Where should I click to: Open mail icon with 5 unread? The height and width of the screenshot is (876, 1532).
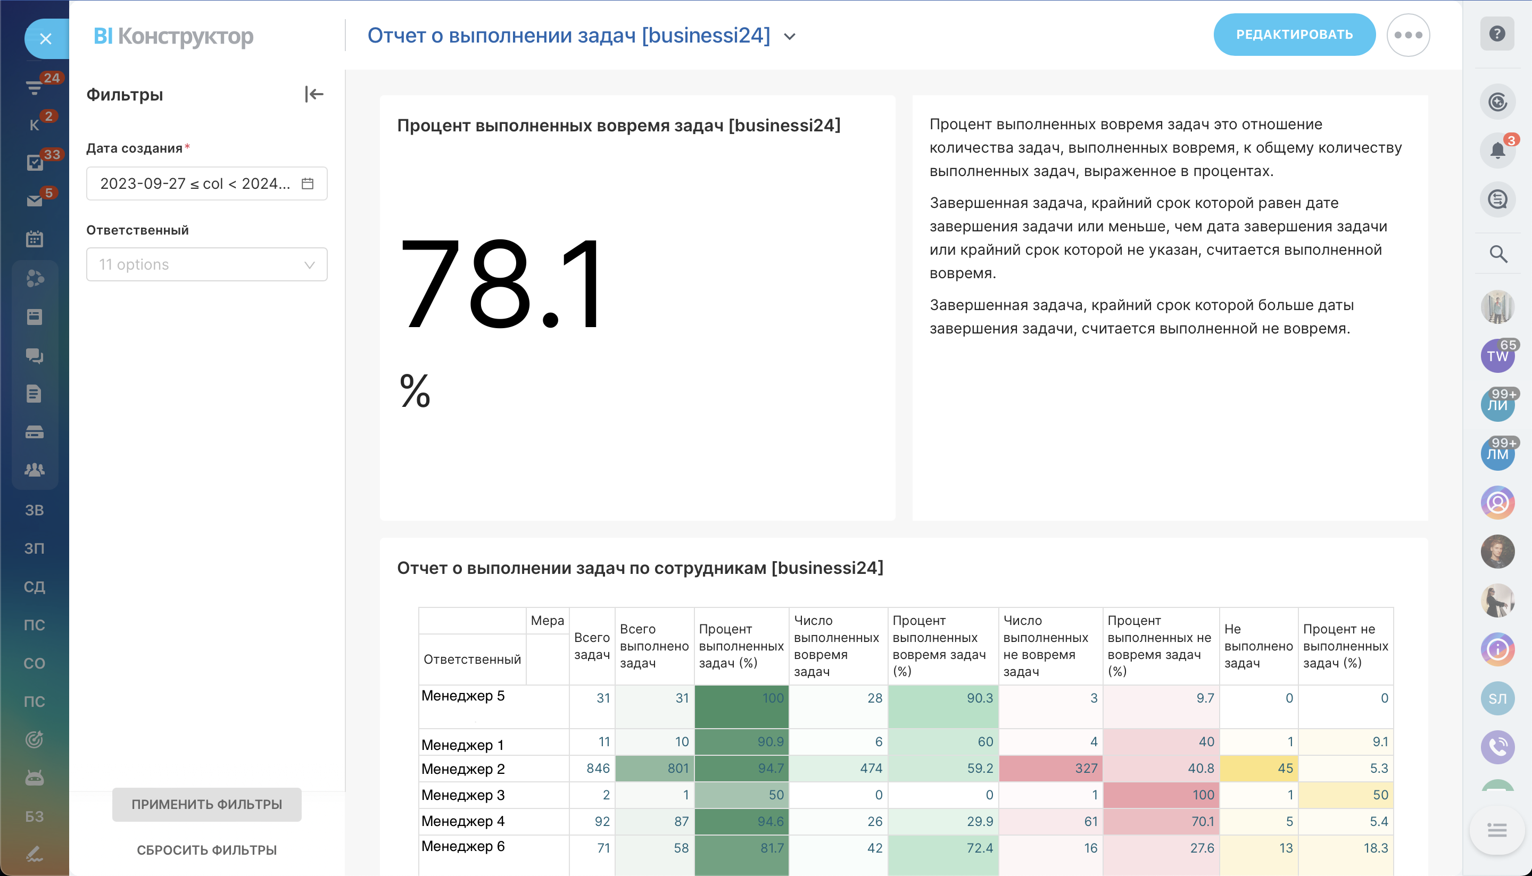click(x=35, y=201)
